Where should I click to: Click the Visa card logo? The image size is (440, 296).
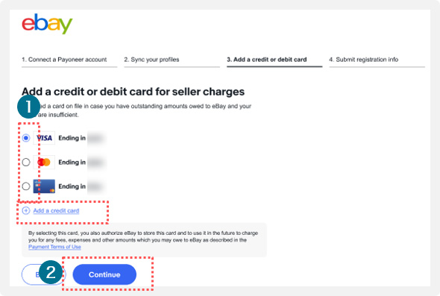pos(44,138)
